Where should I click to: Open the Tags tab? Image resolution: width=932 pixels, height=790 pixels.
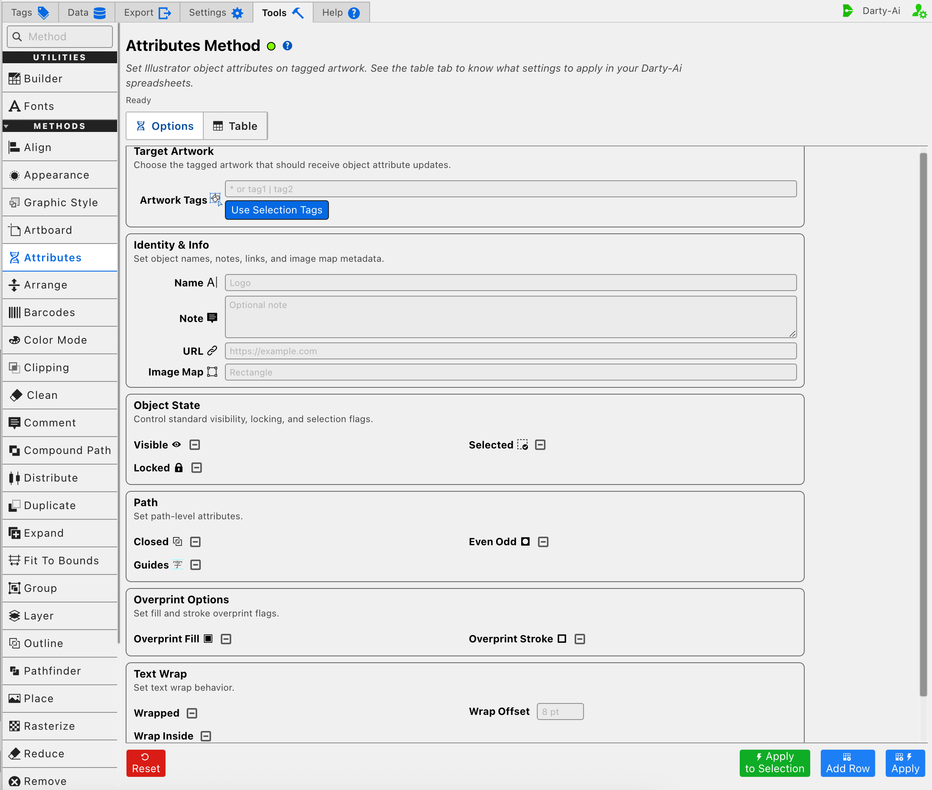31,13
